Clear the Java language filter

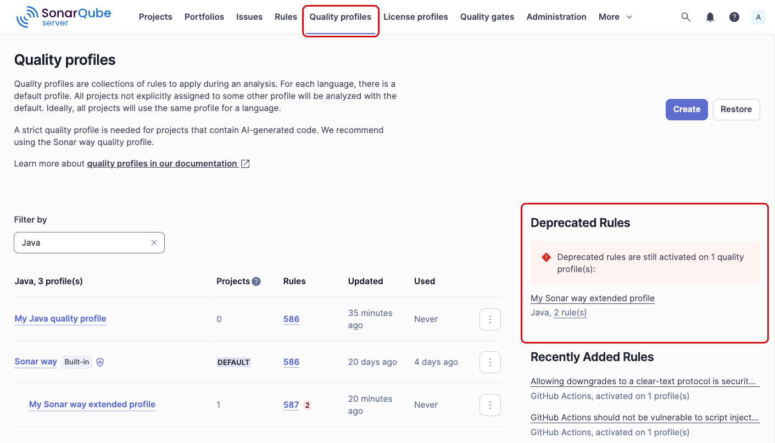coord(154,242)
